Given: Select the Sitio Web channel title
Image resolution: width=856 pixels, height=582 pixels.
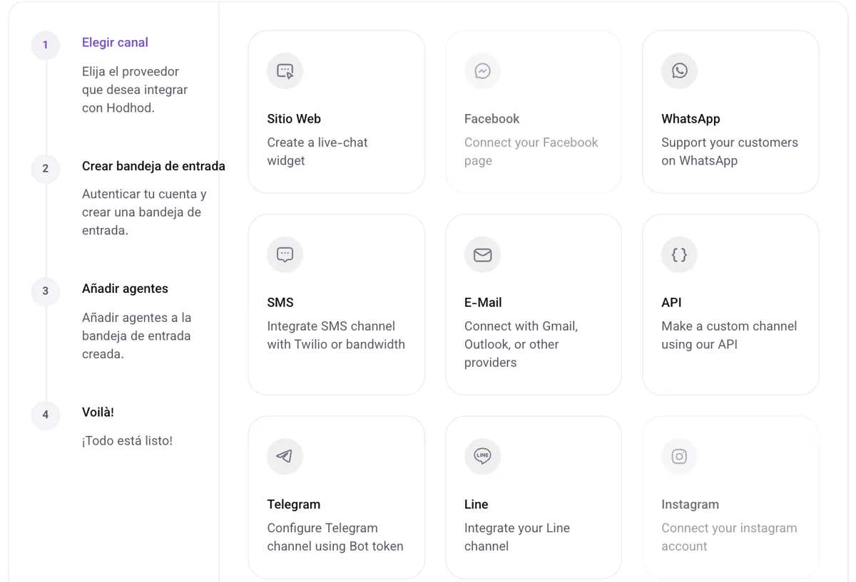Looking at the screenshot, I should point(294,119).
